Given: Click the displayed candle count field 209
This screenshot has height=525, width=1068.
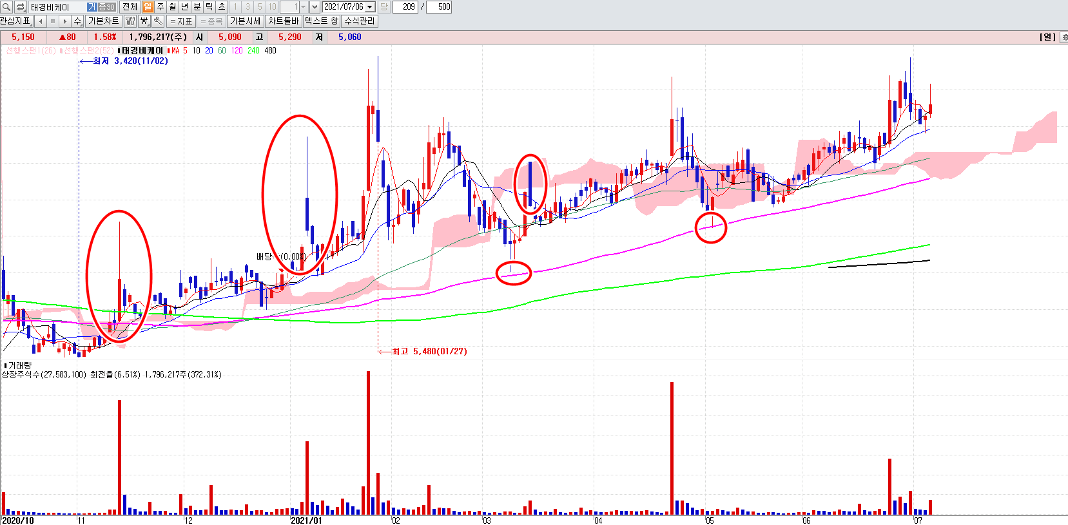Looking at the screenshot, I should click(405, 7).
